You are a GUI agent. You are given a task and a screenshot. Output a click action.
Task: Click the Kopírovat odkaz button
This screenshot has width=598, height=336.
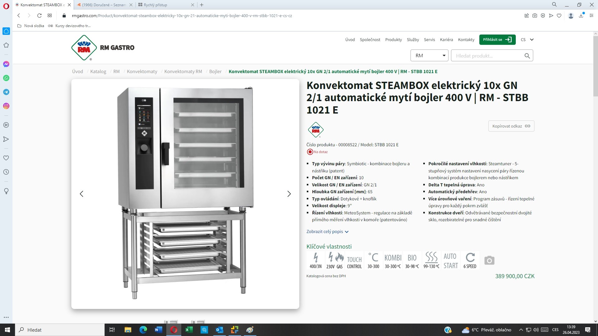click(511, 126)
